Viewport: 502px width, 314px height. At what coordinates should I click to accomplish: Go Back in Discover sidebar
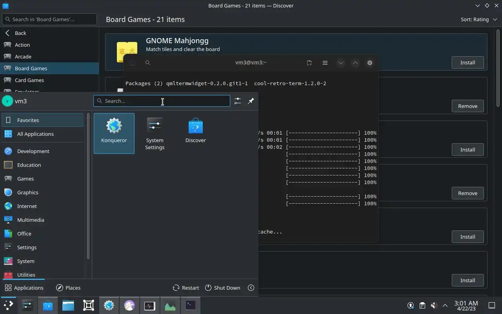coord(49,33)
